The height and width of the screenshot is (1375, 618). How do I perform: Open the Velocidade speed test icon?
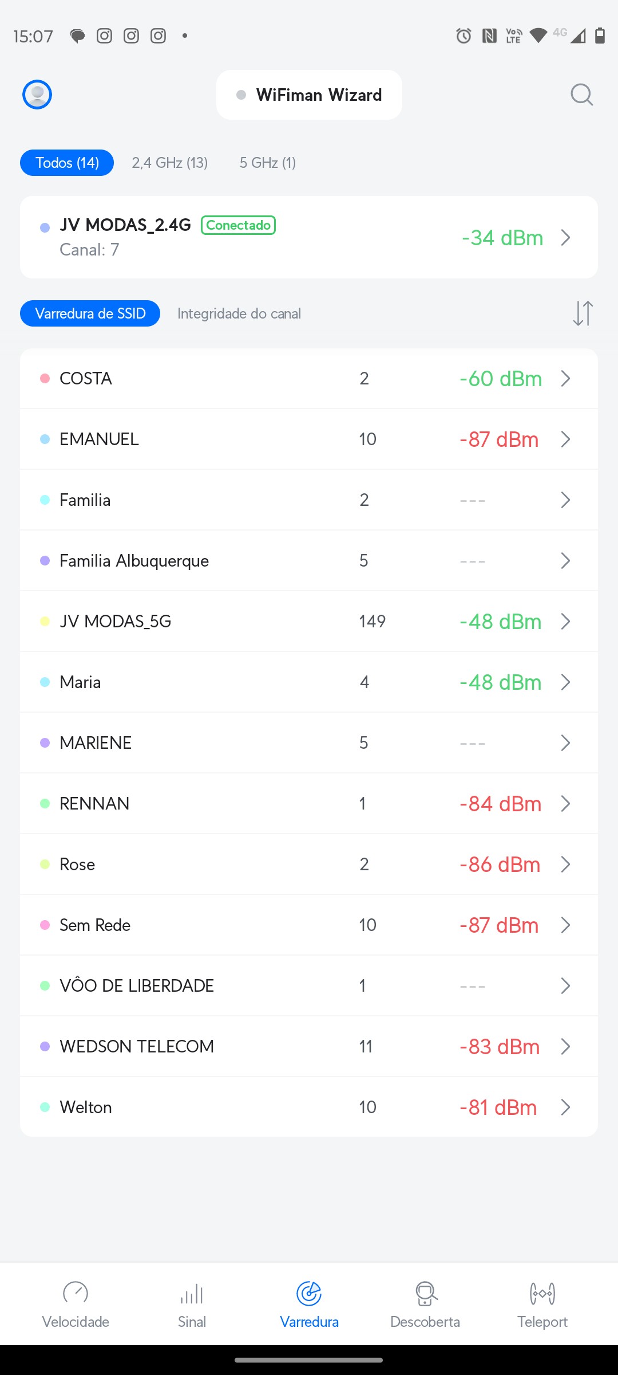76,1293
